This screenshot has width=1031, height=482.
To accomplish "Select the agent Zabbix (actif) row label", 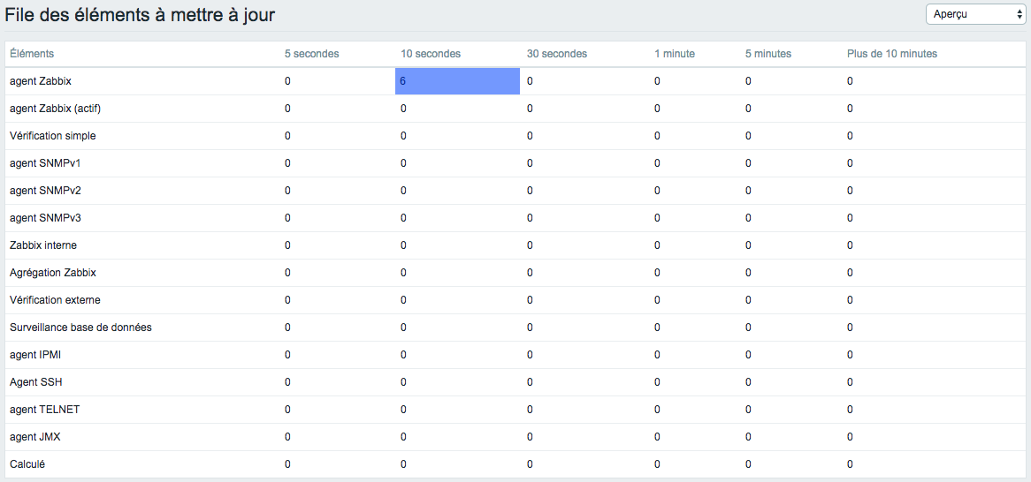I will 55,109.
